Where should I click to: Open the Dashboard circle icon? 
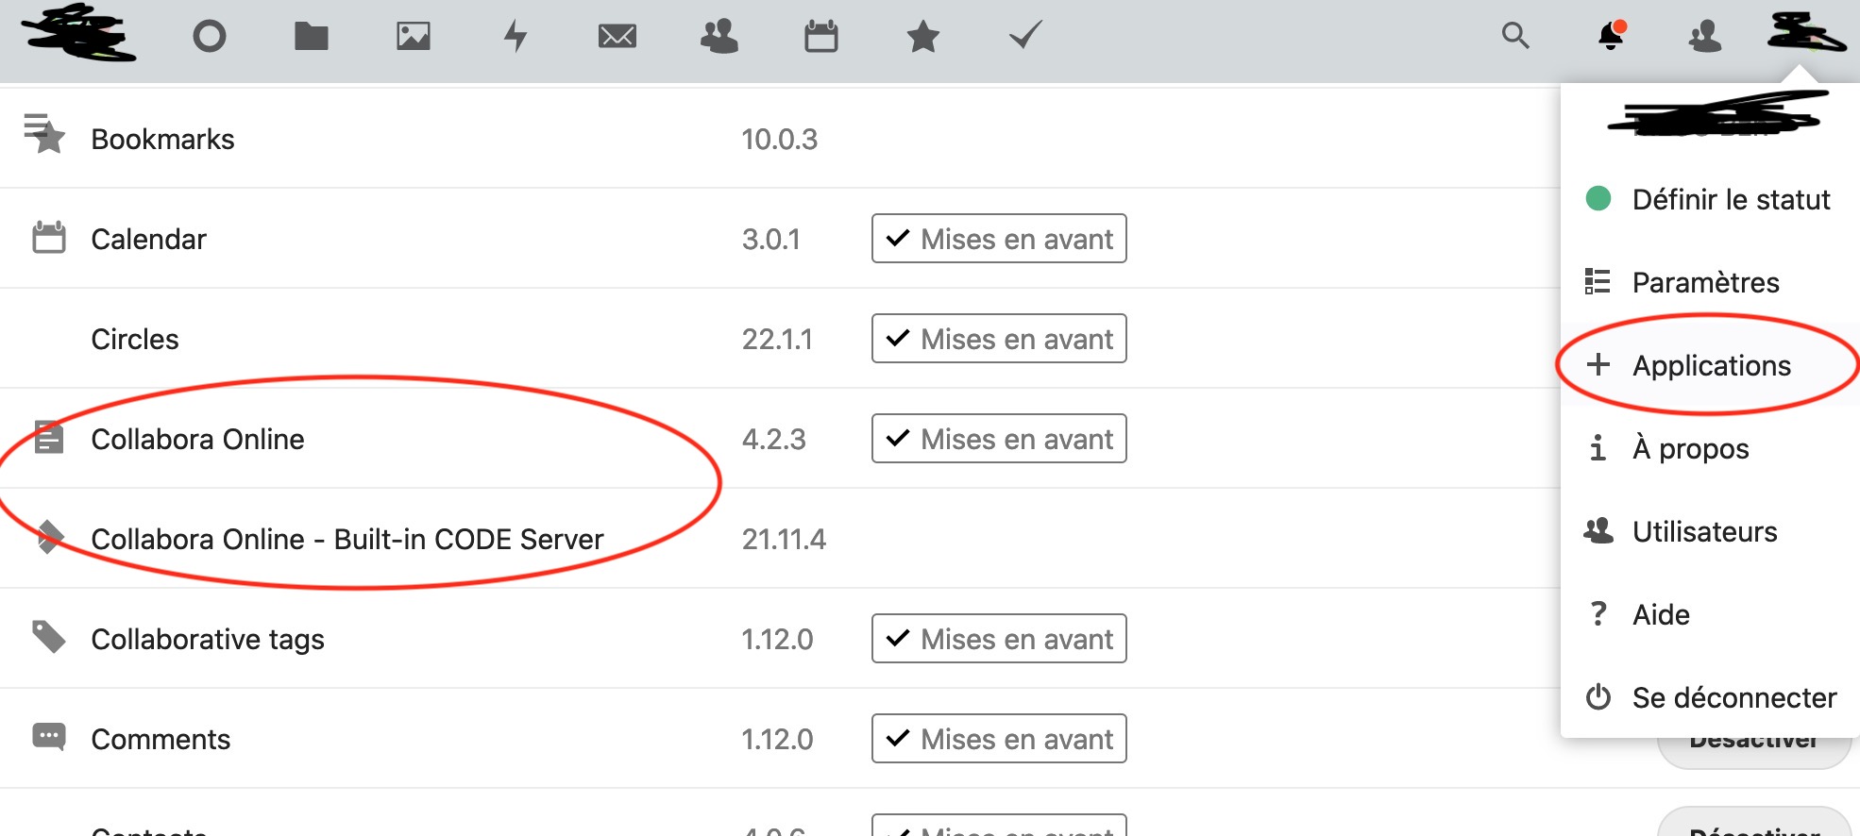[x=209, y=37]
